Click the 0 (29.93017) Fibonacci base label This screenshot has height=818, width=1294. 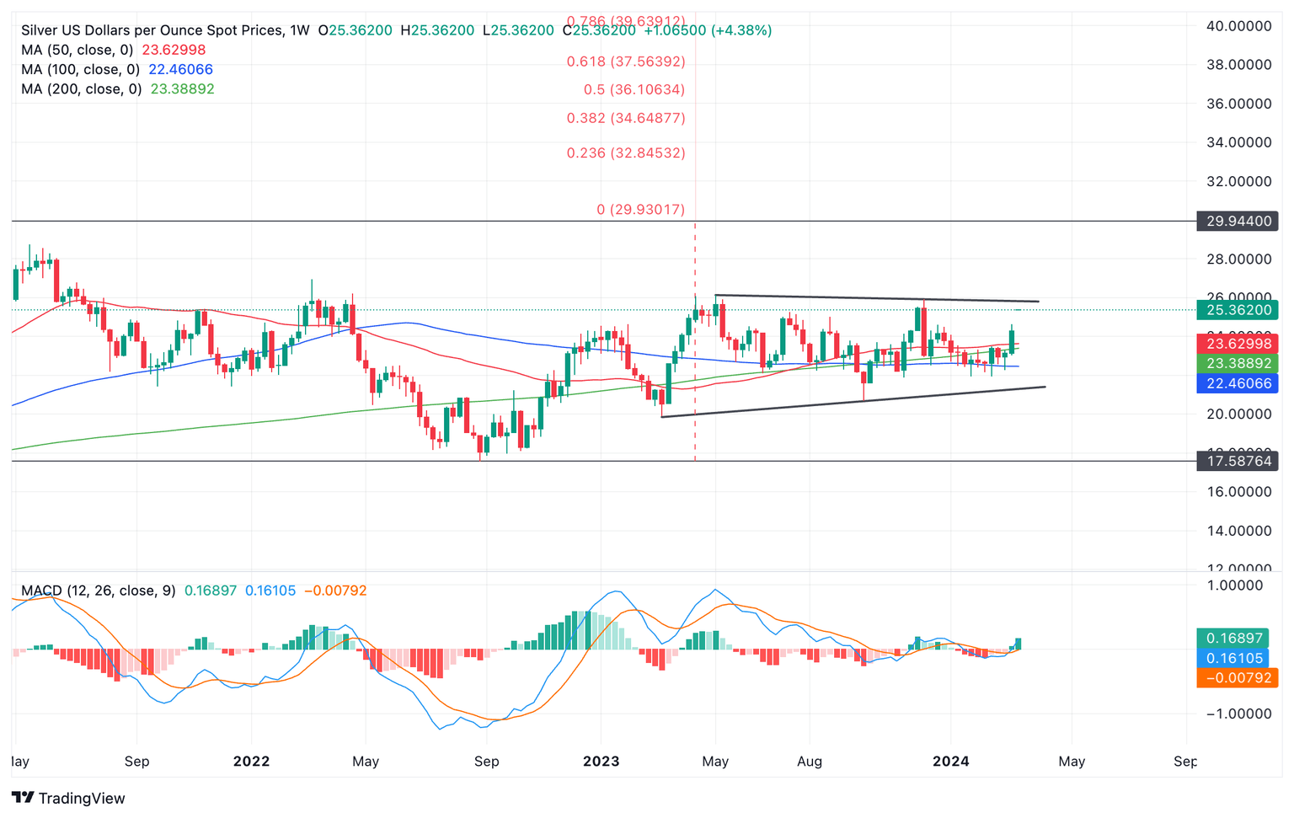(x=641, y=209)
